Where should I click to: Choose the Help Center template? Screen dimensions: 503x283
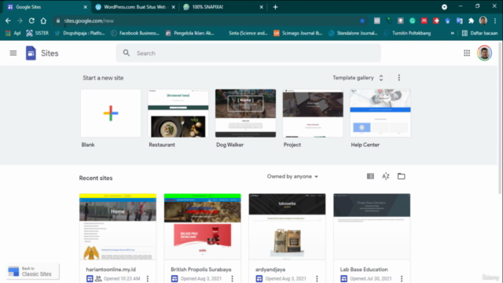point(380,113)
